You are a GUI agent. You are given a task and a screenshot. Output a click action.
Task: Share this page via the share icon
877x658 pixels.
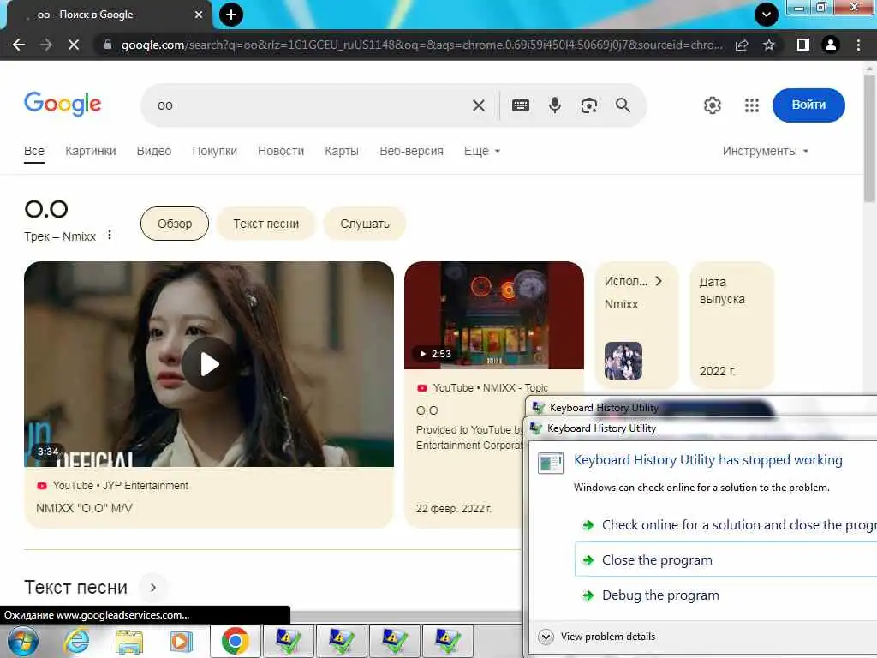742,45
